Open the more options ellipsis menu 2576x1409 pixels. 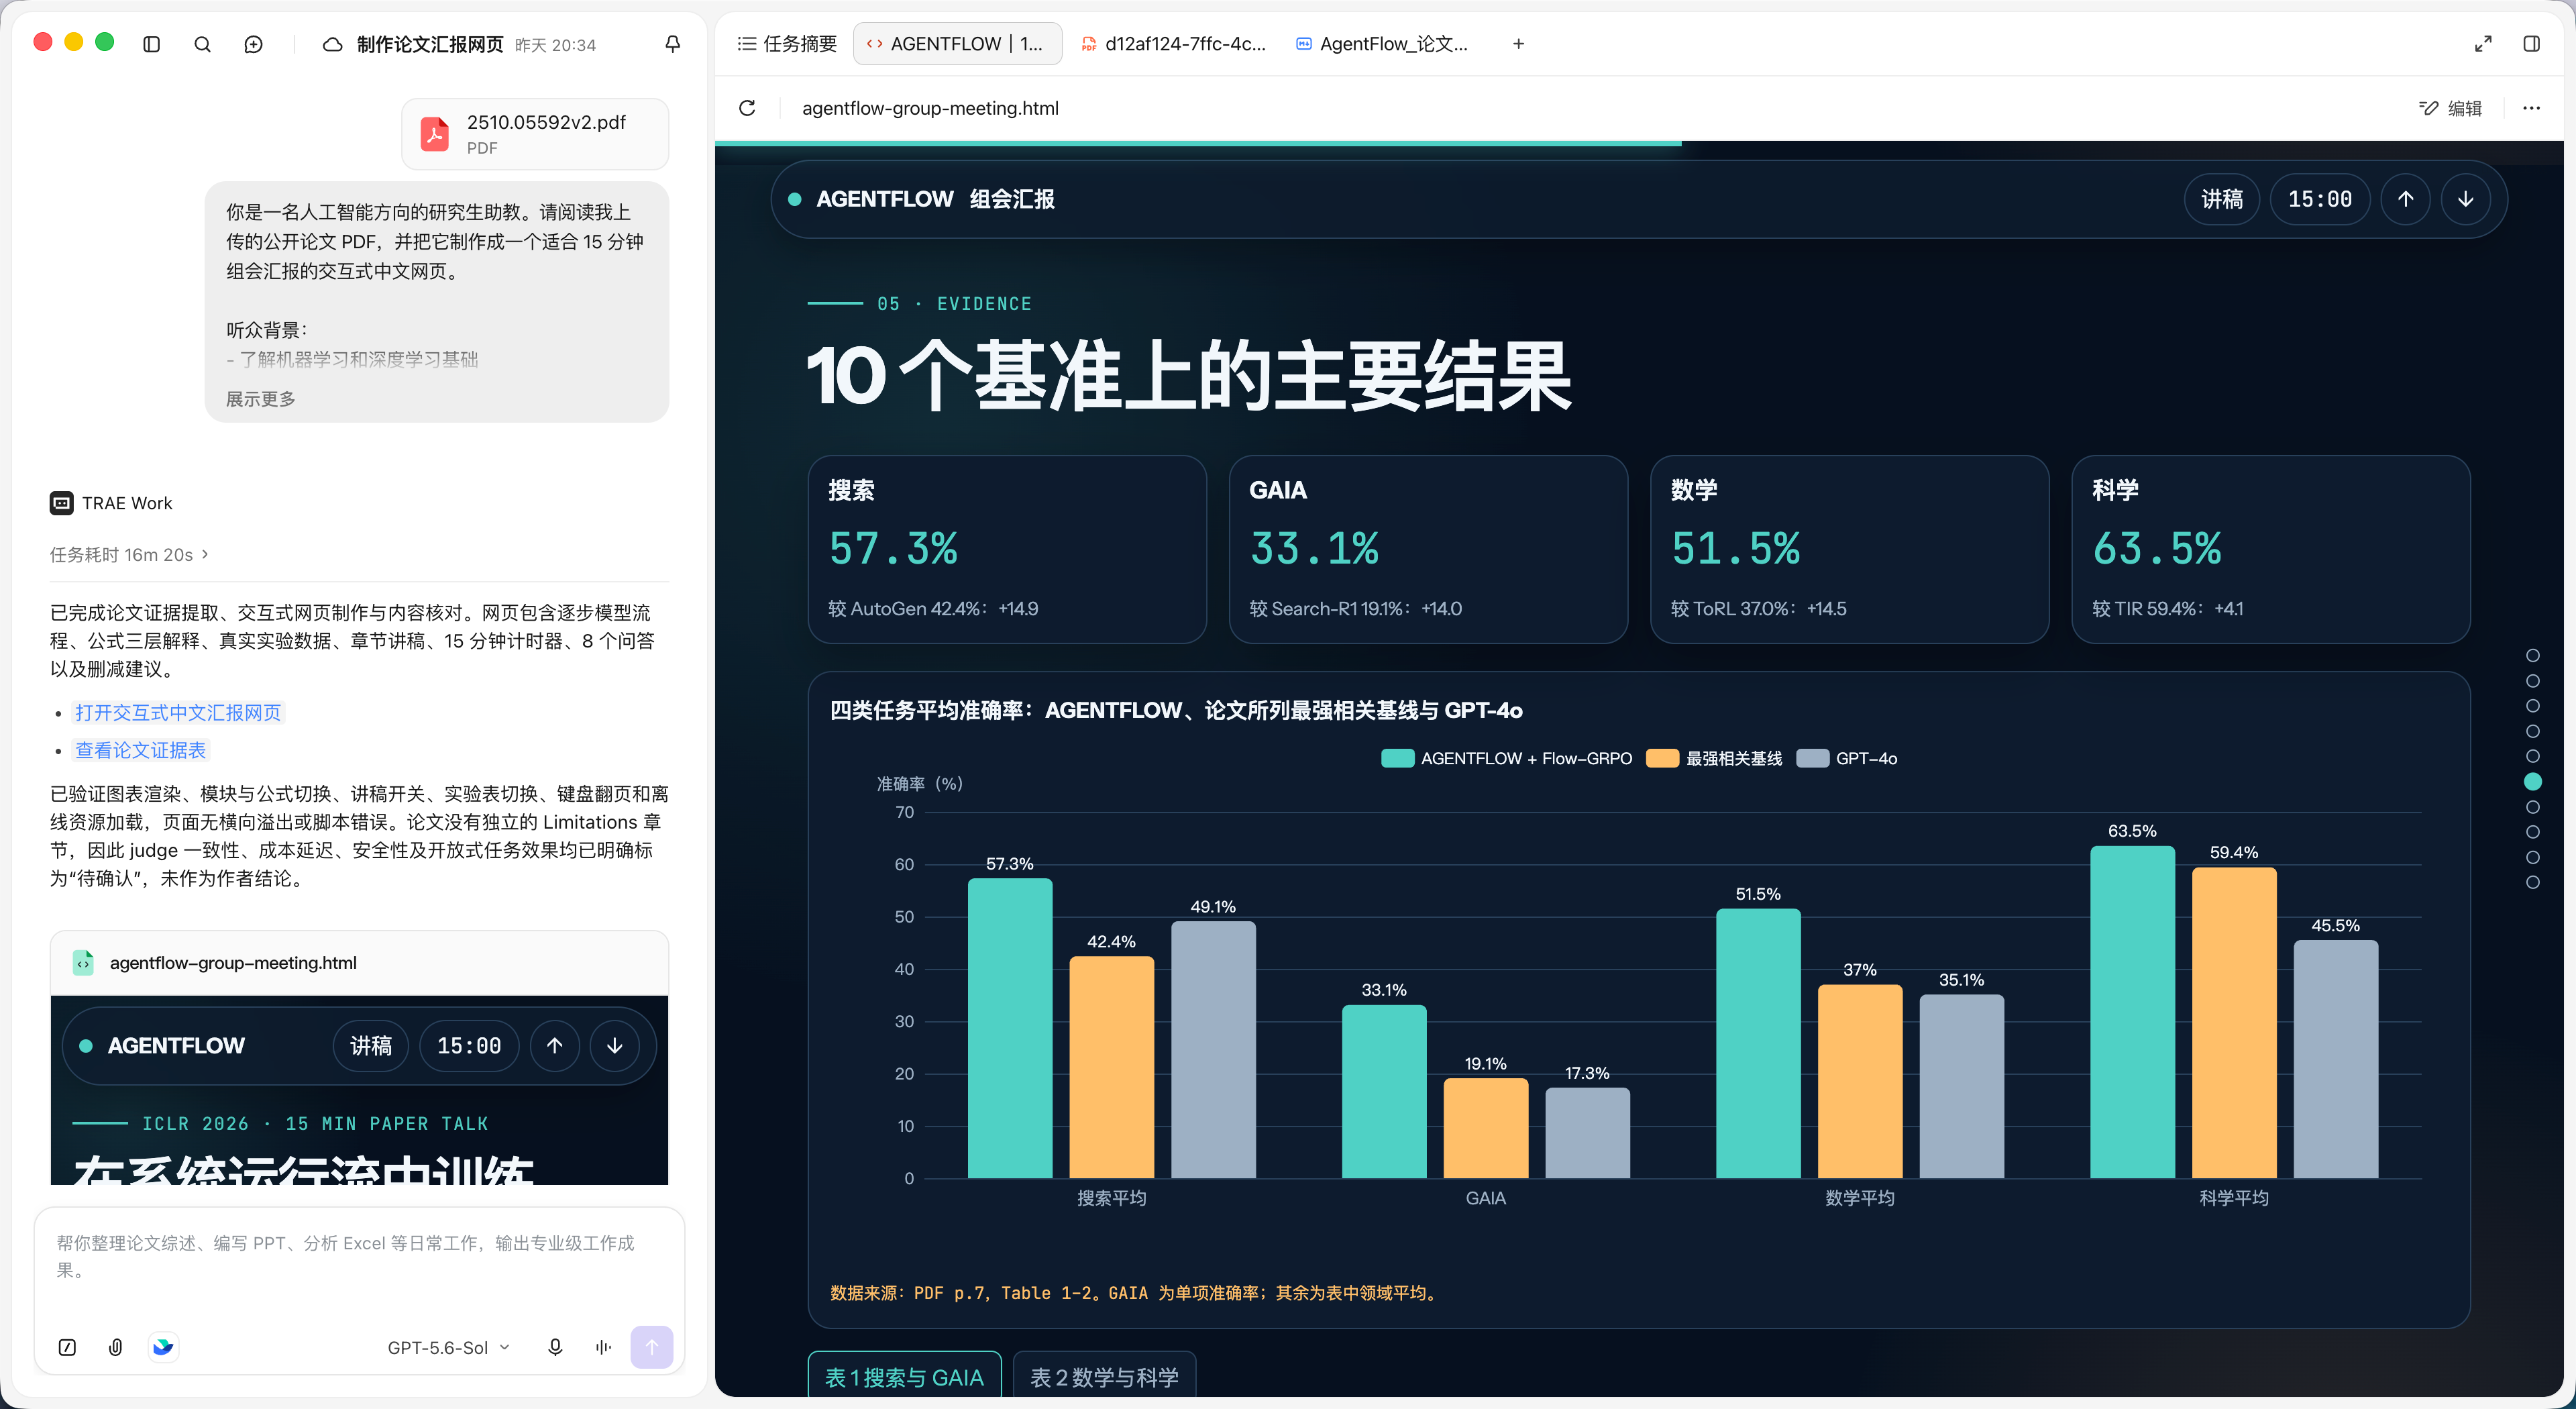tap(2531, 108)
